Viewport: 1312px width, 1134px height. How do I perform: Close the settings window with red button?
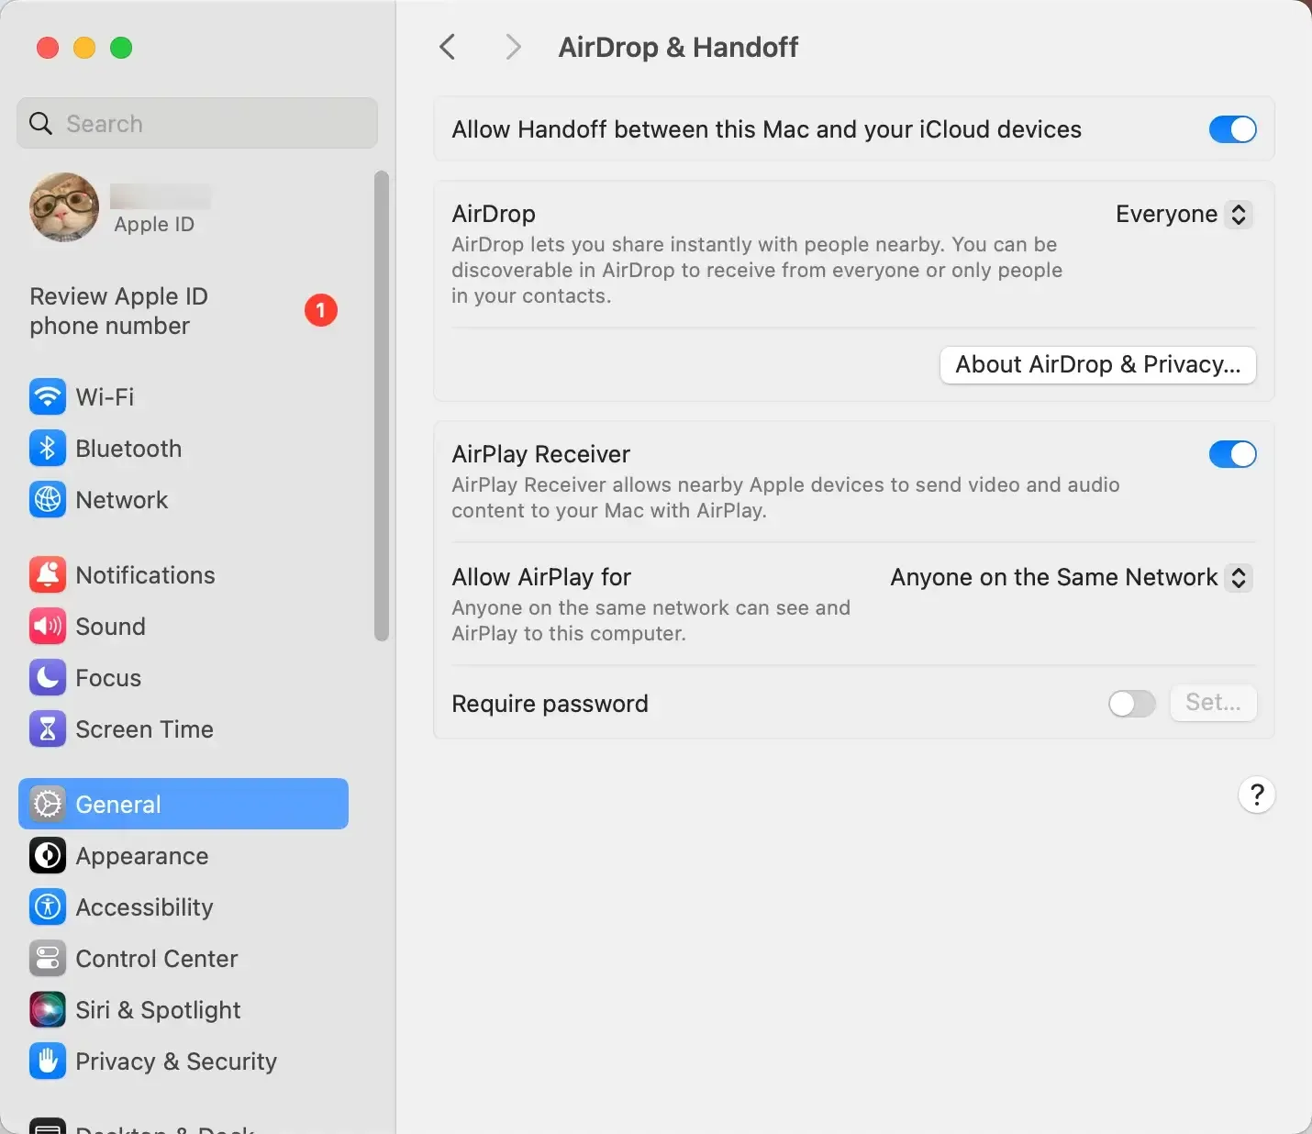48,48
